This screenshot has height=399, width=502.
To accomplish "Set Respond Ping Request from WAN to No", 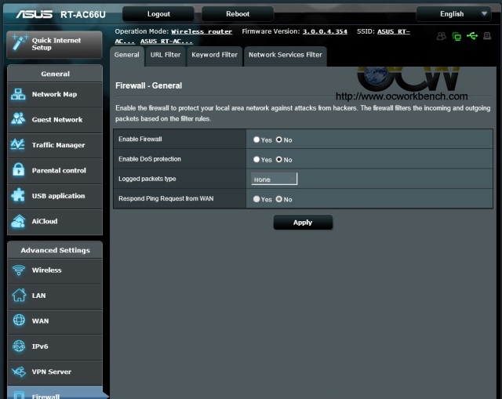I will (x=279, y=199).
